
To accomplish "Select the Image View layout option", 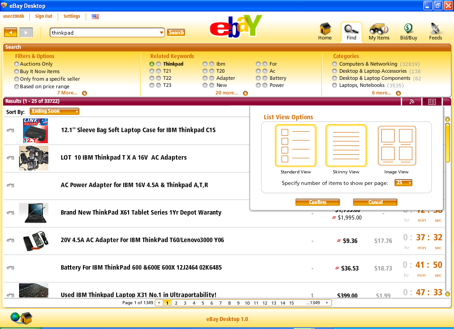I will click(x=397, y=146).
